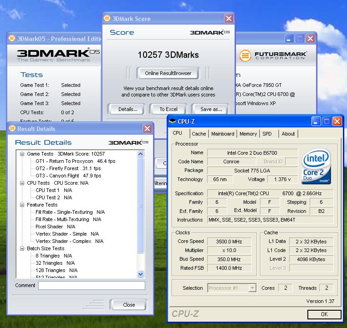Image resolution: width=347 pixels, height=328 pixels.
Task: Minimize the CPU-Z window
Action: [x=316, y=121]
